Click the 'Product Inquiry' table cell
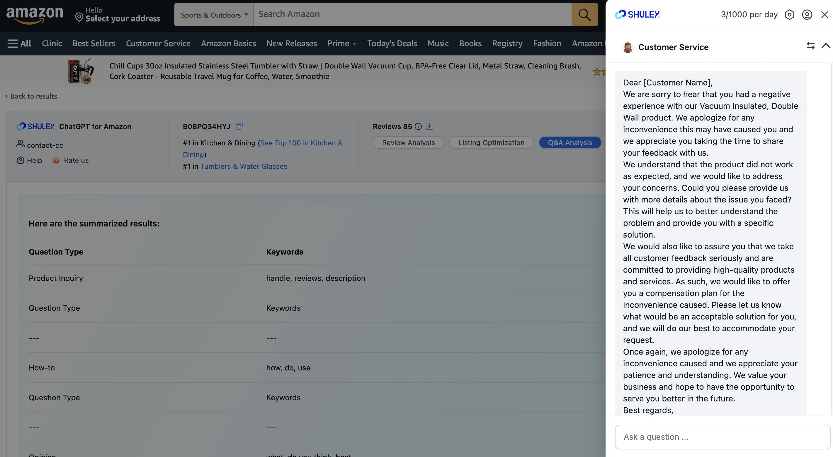 (56, 278)
